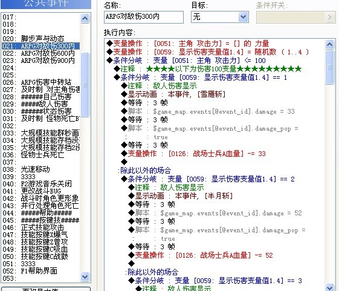
Task: Select event 050: 技能按键C战鼓
Action: click(x=41, y=257)
